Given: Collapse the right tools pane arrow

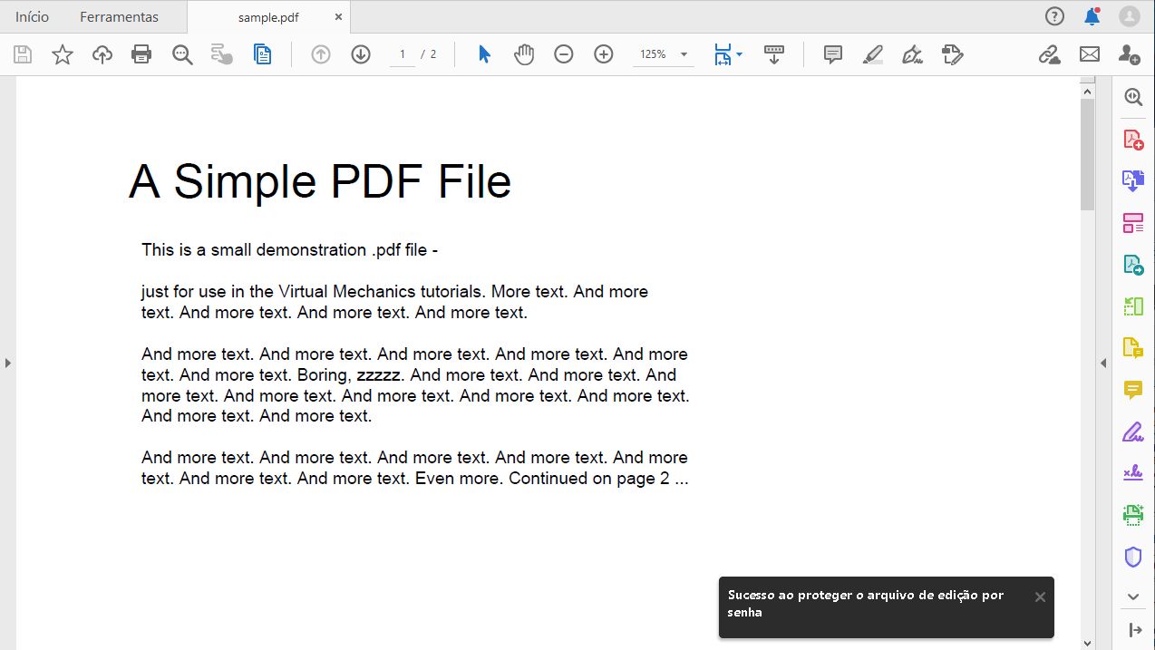Looking at the screenshot, I should (x=1133, y=630).
